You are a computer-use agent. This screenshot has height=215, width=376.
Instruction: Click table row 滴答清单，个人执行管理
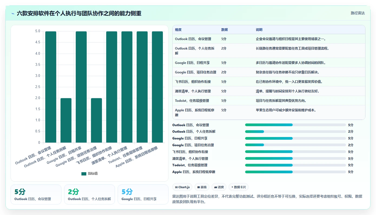[269, 91]
